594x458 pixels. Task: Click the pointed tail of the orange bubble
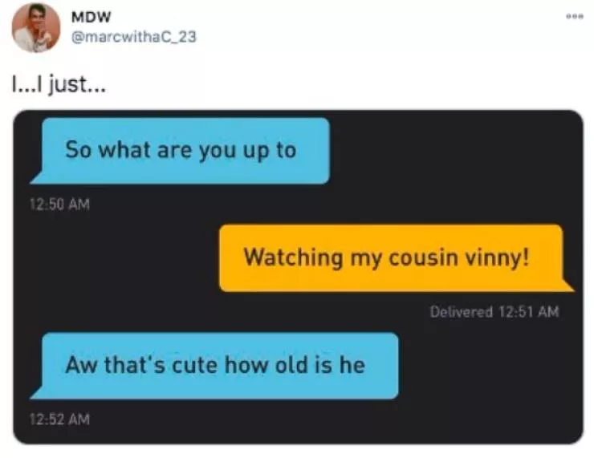tap(567, 286)
